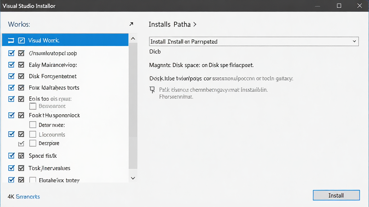
Task: Toggle the dark checkbox for 'Space fásfk'
Action: pos(21,156)
